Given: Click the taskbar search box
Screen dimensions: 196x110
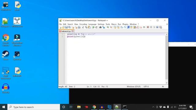Looking at the screenshot, I should 34,107.
